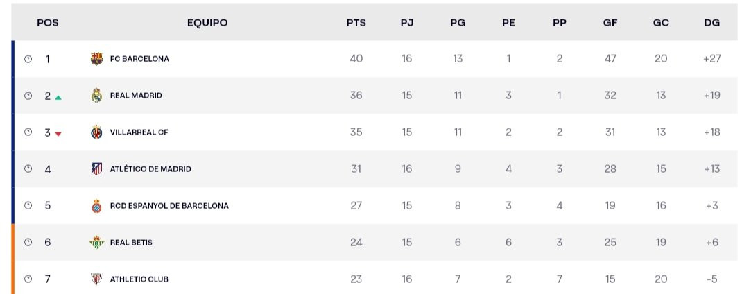Open info icon in Real Madrid row
Image resolution: width=742 pixels, height=294 pixels.
click(x=28, y=96)
